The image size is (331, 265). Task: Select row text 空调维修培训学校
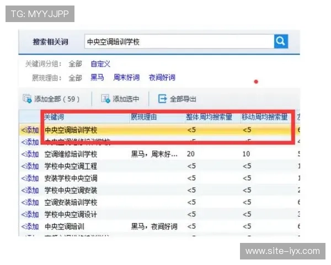(x=71, y=154)
